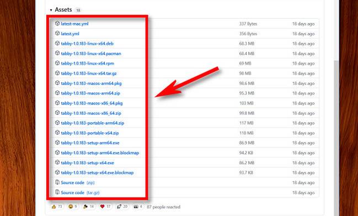Click the "94.2 KB" size value

[x=246, y=152]
